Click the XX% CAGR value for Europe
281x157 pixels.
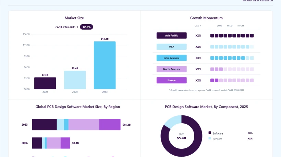tap(198, 81)
